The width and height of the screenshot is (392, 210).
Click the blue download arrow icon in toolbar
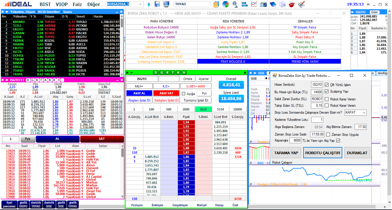click(149, 4)
